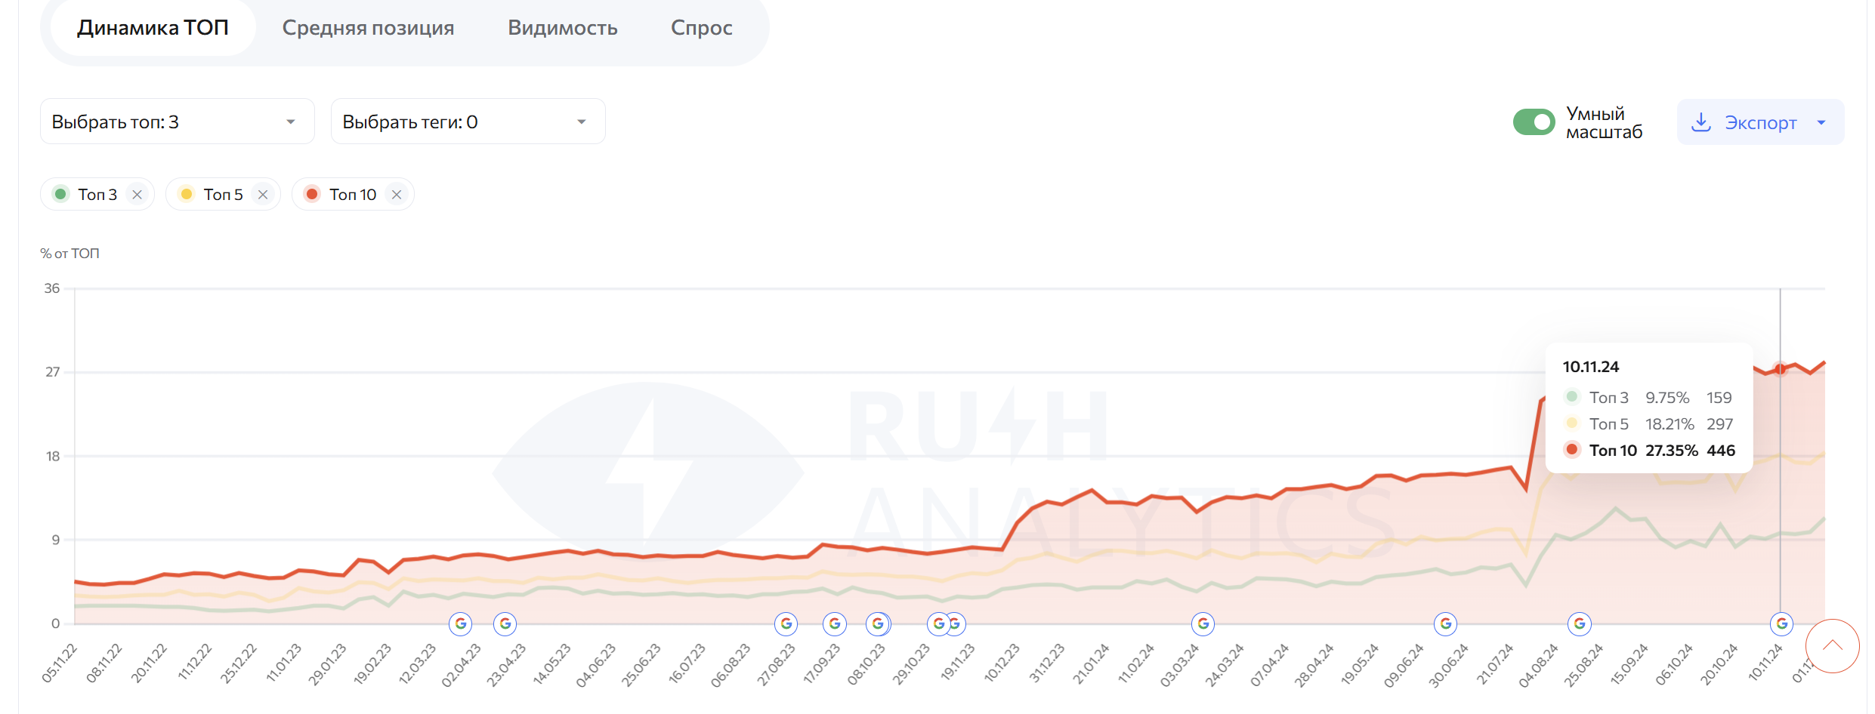This screenshot has height=714, width=1875.
Task: Click the green Топ 3 legend dot
Action: (61, 195)
